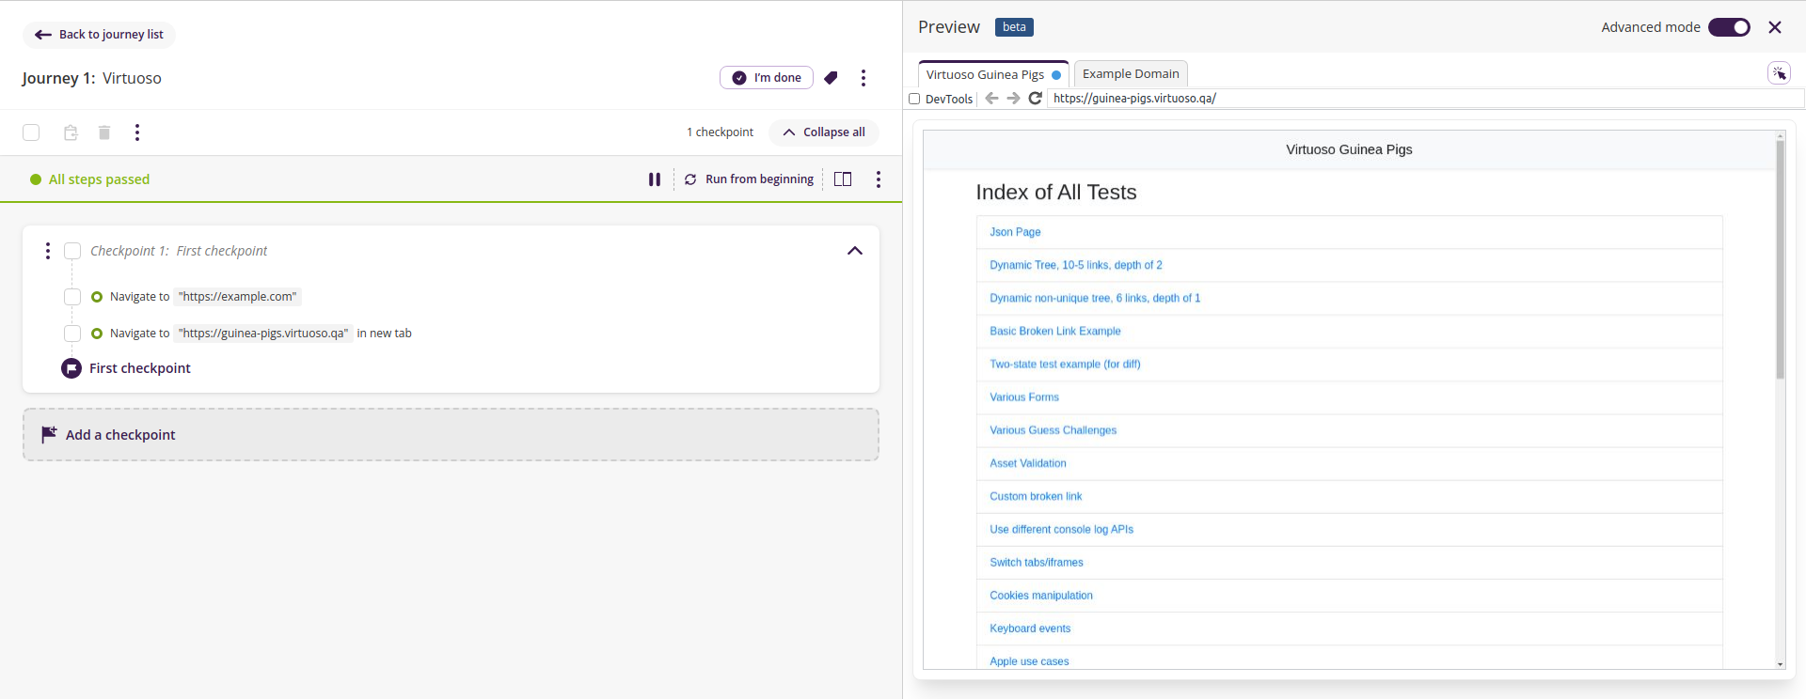Collapse all checkpoints
Image resolution: width=1806 pixels, height=699 pixels.
click(824, 132)
